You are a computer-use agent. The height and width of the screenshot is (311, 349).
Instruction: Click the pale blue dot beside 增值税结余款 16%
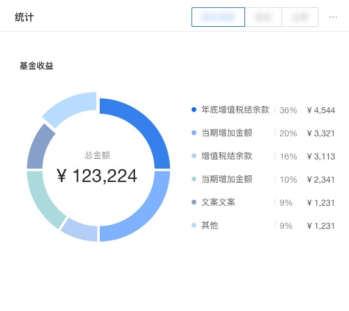pos(194,156)
